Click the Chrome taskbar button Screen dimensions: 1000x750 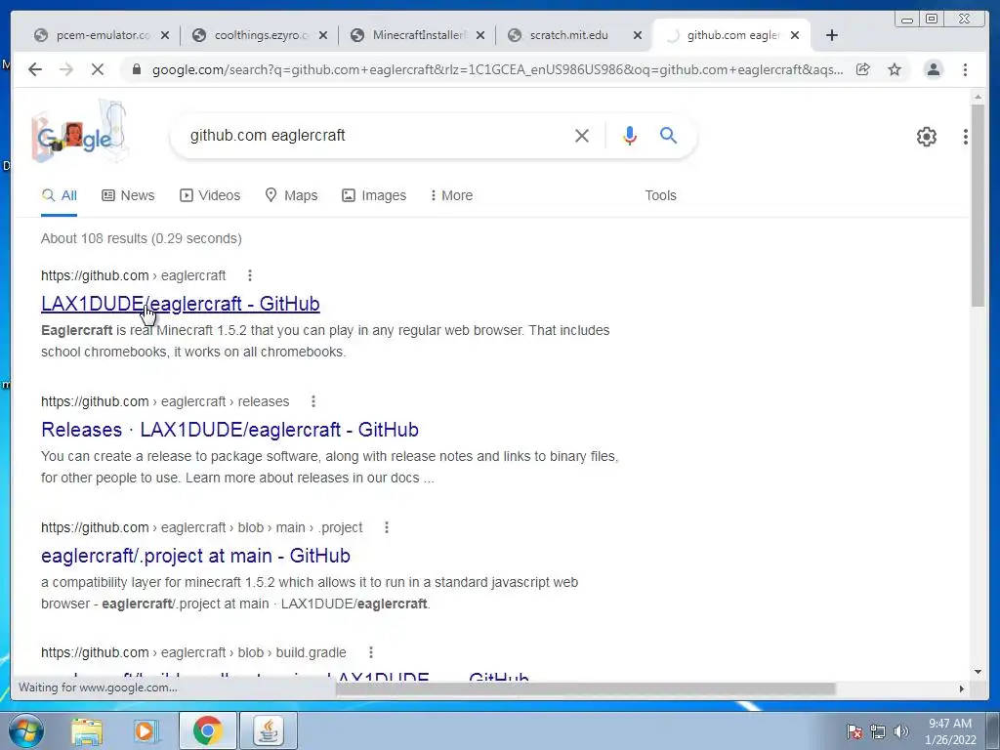tap(207, 731)
